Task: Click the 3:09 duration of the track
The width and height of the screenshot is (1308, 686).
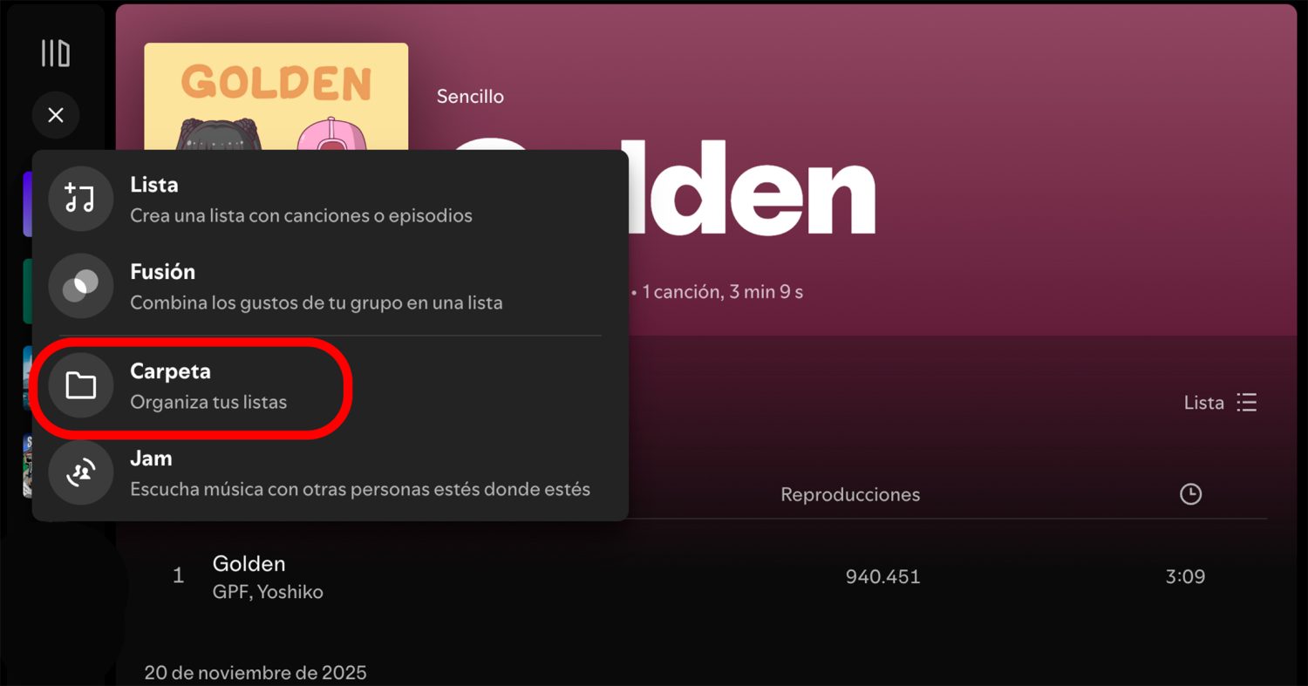Action: (1185, 576)
